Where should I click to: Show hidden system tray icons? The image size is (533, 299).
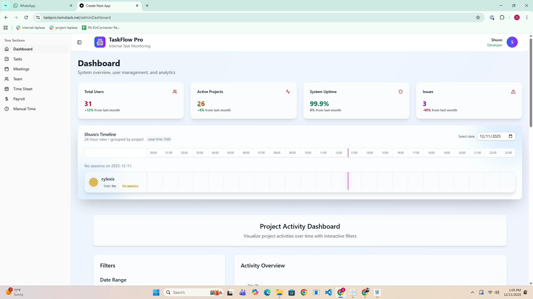[x=472, y=293]
